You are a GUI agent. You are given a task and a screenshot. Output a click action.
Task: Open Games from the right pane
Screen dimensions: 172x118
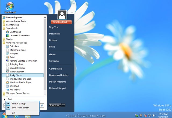point(53,55)
